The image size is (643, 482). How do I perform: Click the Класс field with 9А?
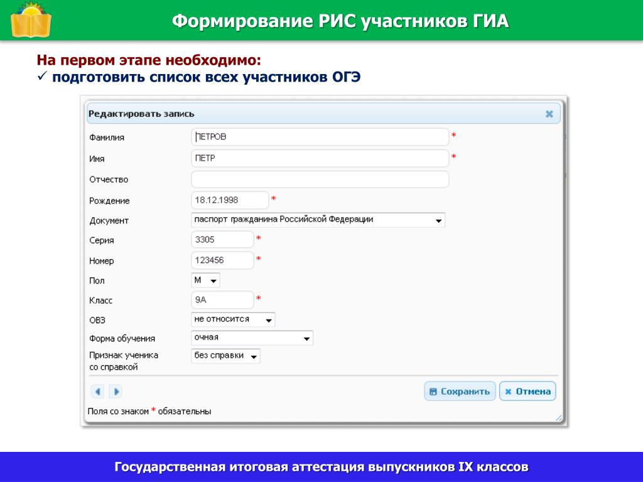[223, 299]
